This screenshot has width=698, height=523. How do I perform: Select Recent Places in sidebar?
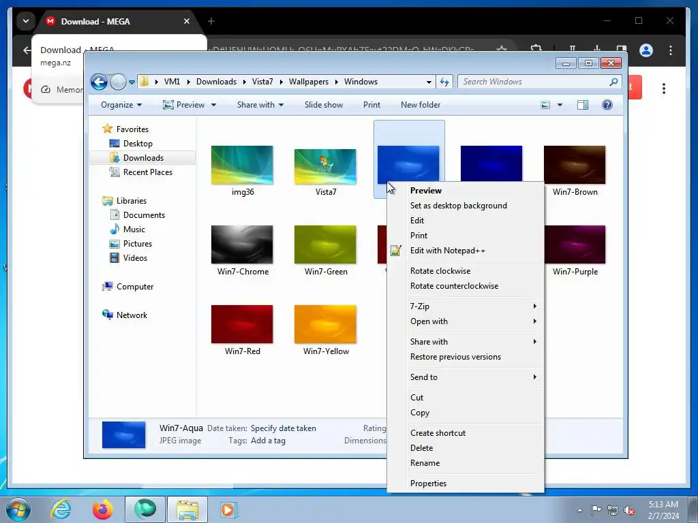(147, 172)
